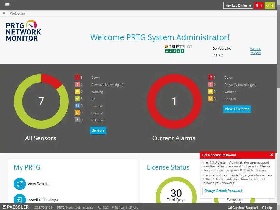The height and width of the screenshot is (210, 280).
Task: Click the Up status checkmark icon
Action: point(77,98)
